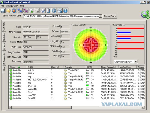Open the Select Network Card dropdown

(101, 16)
